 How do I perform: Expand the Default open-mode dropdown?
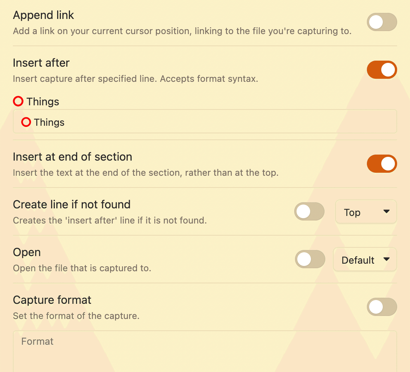(365, 260)
